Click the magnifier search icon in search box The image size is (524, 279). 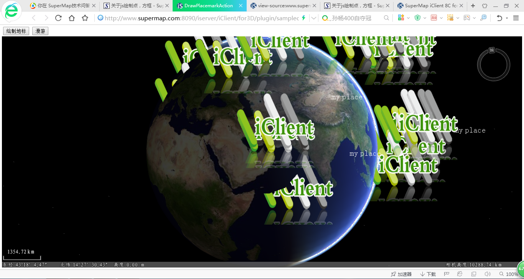(386, 18)
